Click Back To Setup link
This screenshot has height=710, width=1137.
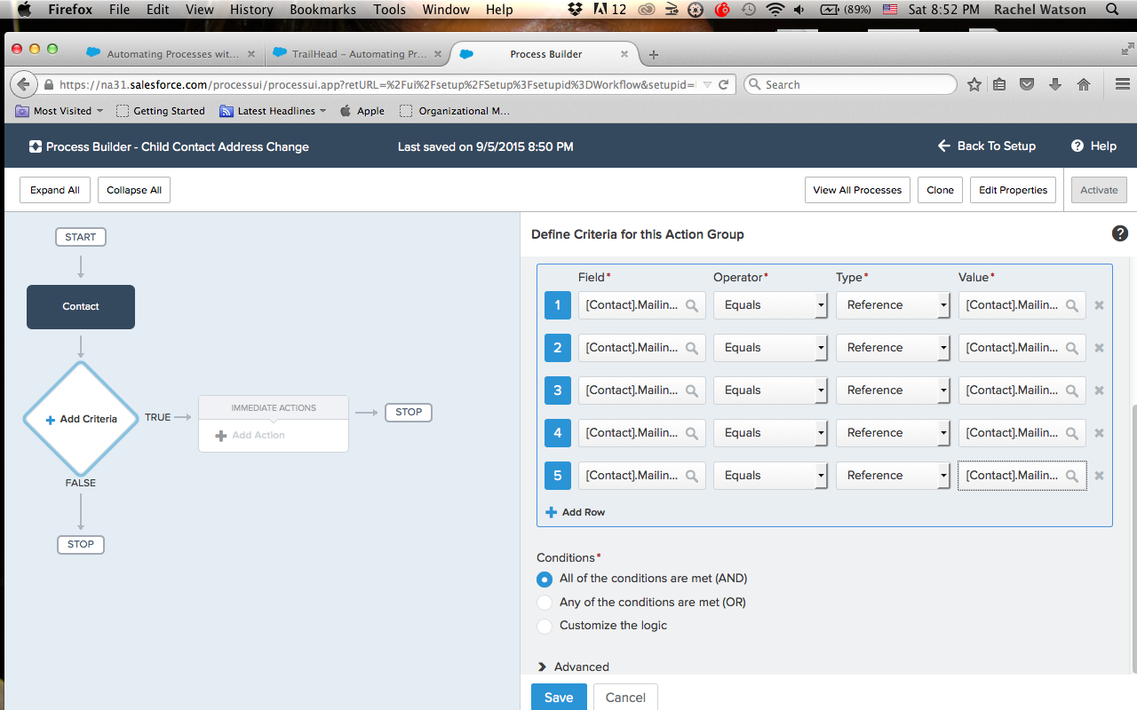(x=987, y=146)
